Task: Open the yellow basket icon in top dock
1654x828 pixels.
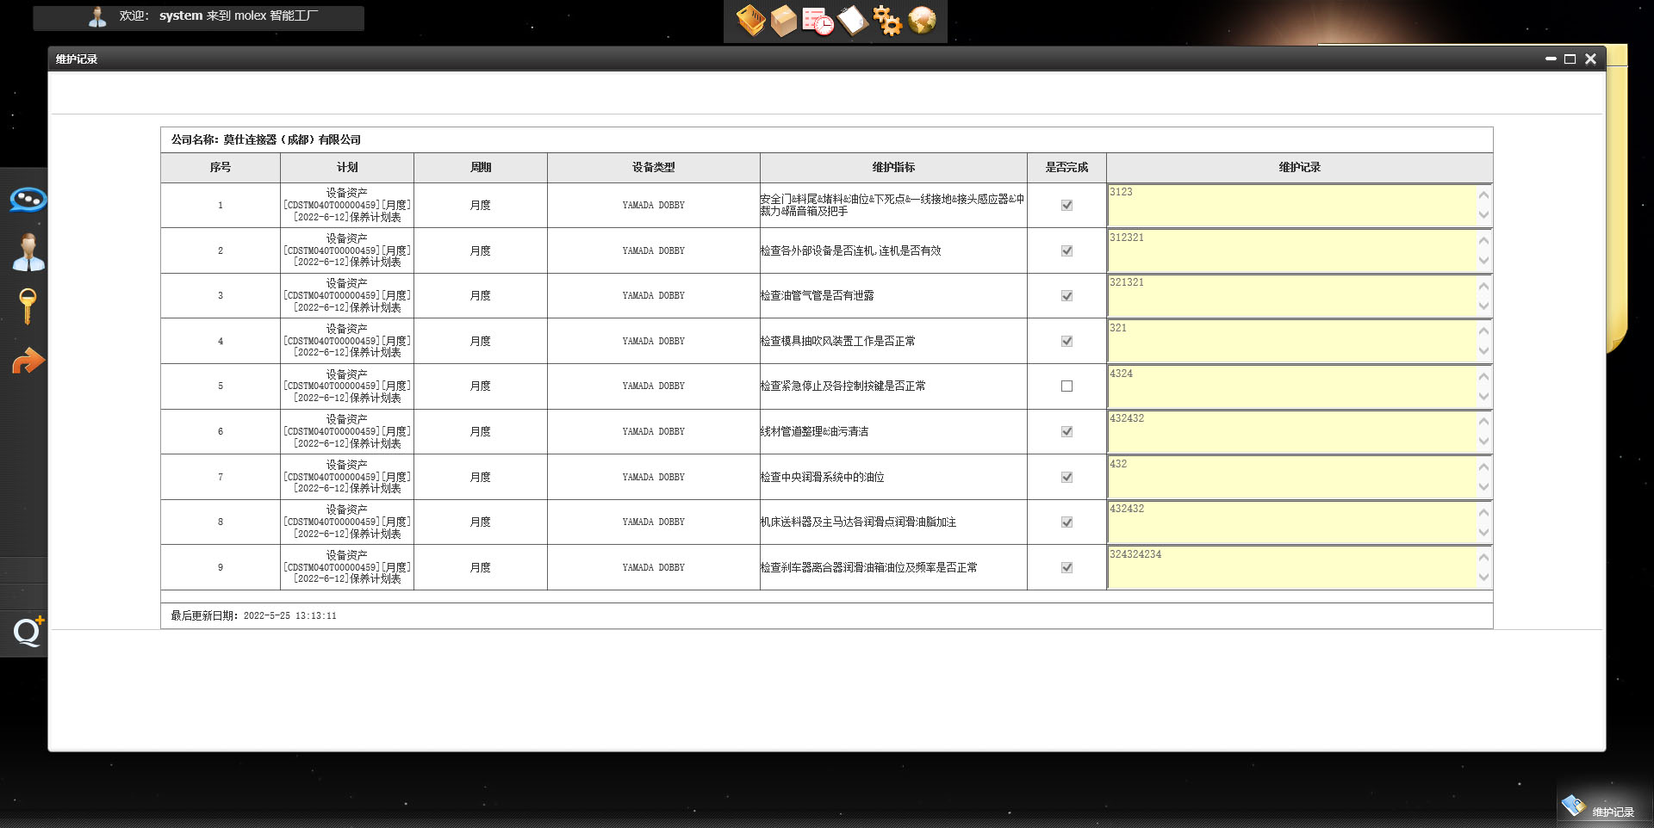Action: (x=750, y=21)
